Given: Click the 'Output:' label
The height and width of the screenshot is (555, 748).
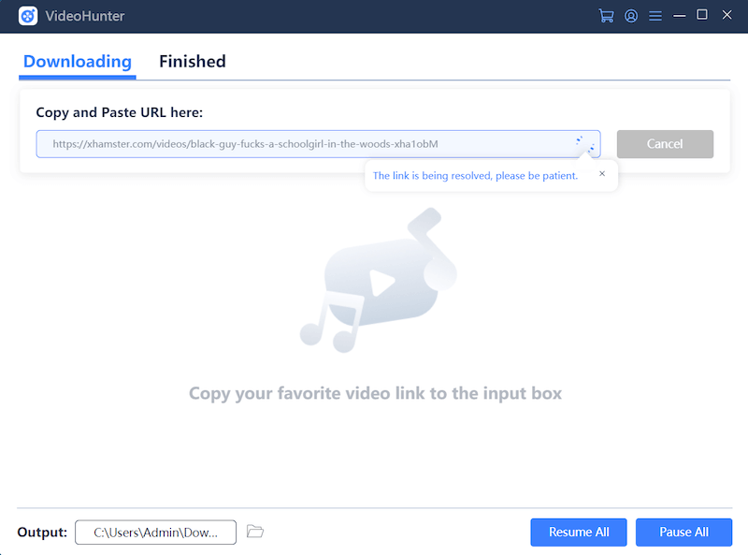Looking at the screenshot, I should [42, 533].
